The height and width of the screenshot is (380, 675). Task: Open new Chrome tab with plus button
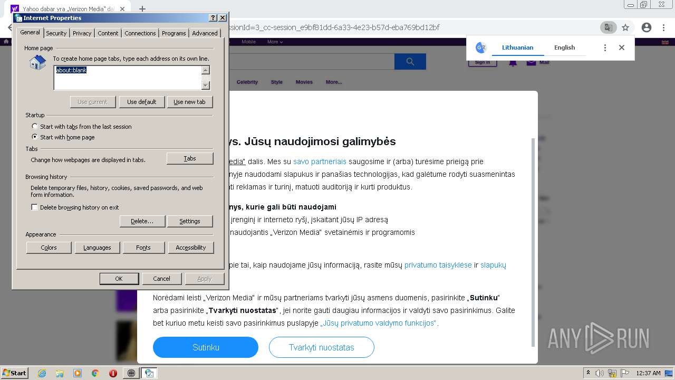[x=142, y=9]
